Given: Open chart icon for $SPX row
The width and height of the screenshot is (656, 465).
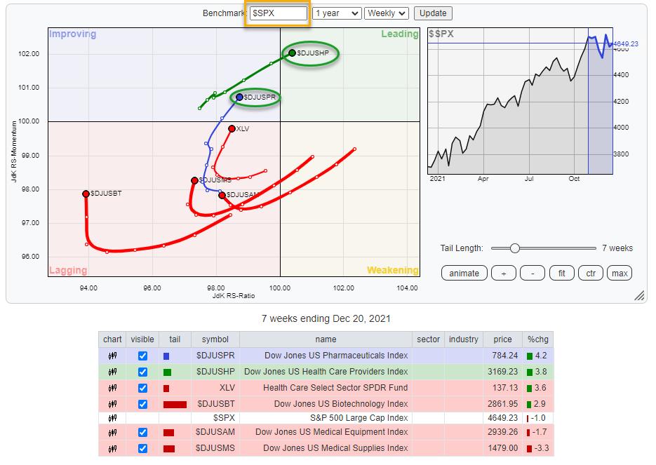Looking at the screenshot, I should [112, 418].
